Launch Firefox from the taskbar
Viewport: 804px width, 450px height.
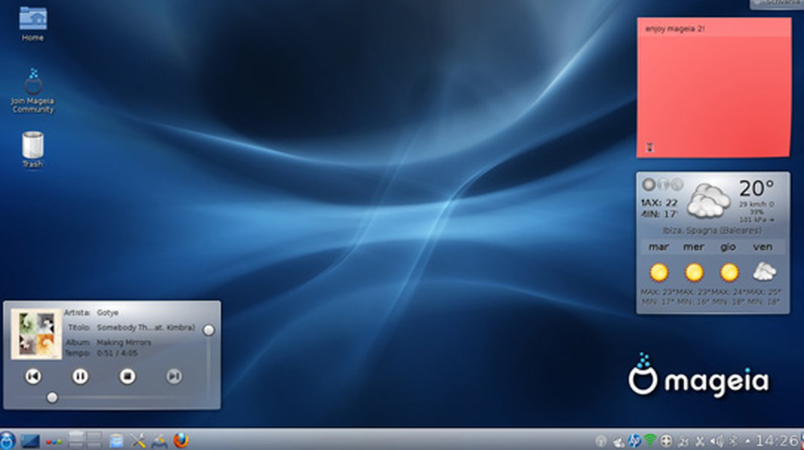[x=180, y=440]
